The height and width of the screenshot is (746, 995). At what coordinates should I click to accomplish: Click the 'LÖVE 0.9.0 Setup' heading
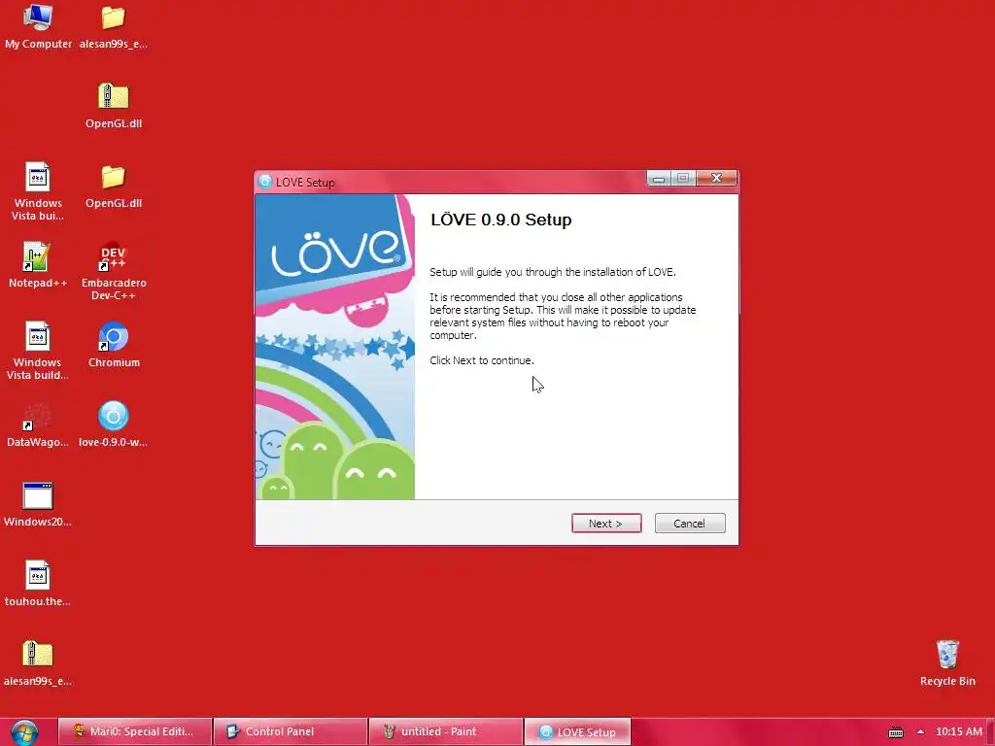(x=501, y=220)
